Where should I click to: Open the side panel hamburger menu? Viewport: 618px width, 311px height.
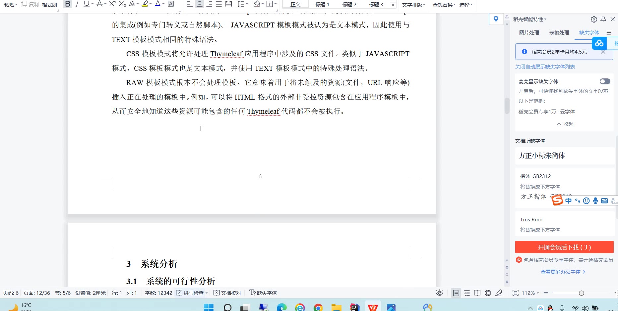pyautogui.click(x=609, y=32)
